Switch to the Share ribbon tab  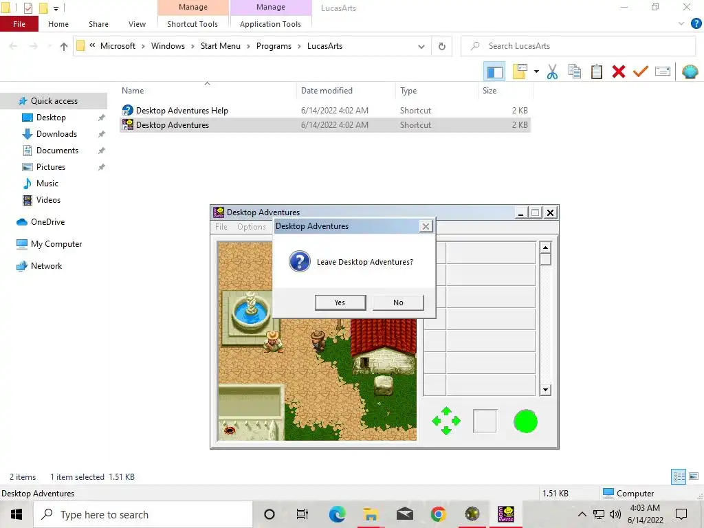pyautogui.click(x=98, y=24)
